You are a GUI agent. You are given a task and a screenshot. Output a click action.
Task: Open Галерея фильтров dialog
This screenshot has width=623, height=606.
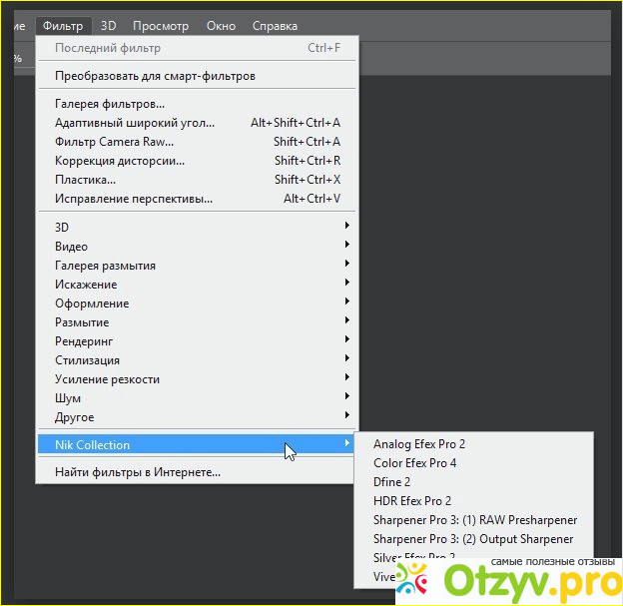click(x=110, y=104)
